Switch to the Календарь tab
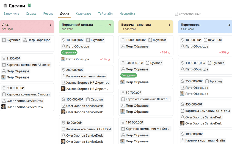Image resolution: width=232 pixels, height=144 pixels. click(83, 13)
